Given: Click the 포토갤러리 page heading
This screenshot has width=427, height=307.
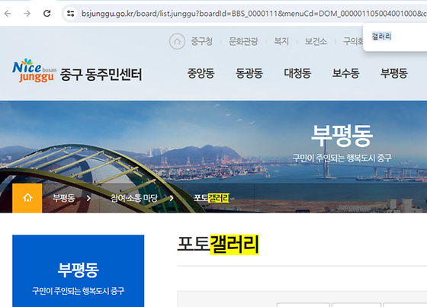Looking at the screenshot, I should [x=218, y=245].
